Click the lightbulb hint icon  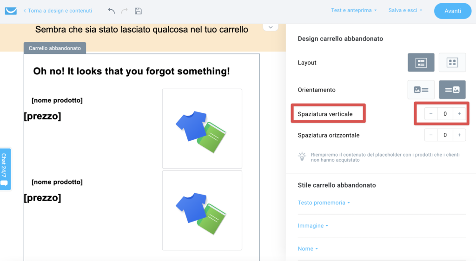[x=302, y=157]
